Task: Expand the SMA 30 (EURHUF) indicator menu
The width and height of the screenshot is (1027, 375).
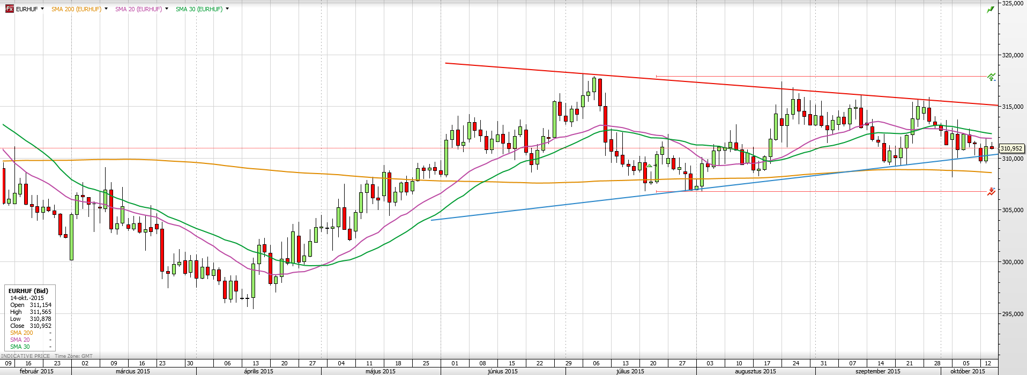Action: (227, 9)
